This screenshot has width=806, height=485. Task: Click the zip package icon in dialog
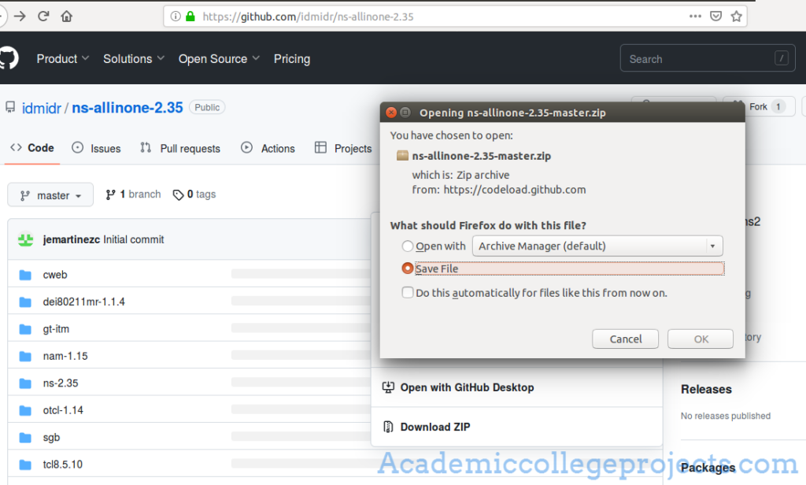pos(402,155)
